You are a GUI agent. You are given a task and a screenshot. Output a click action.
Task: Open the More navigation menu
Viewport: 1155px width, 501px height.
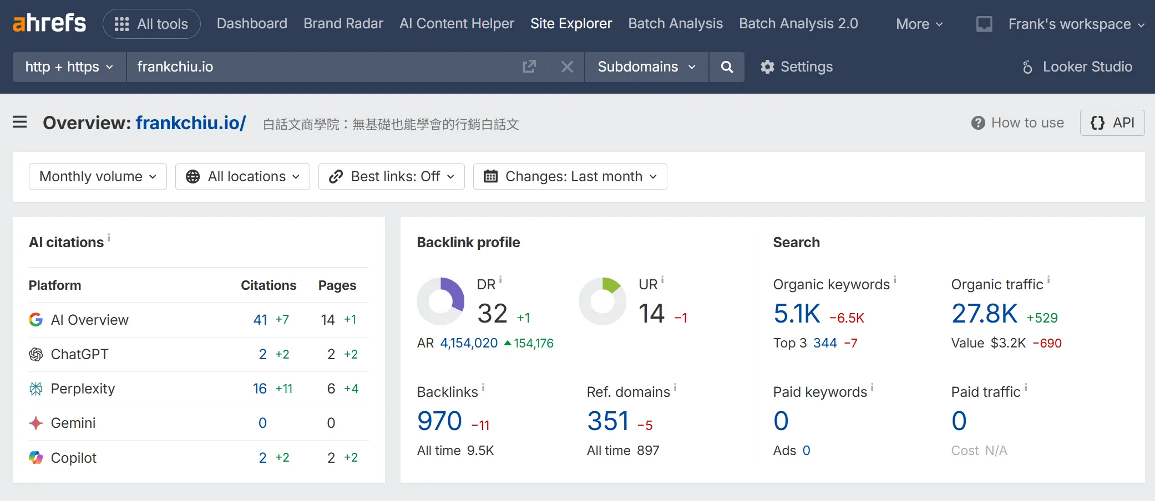918,23
